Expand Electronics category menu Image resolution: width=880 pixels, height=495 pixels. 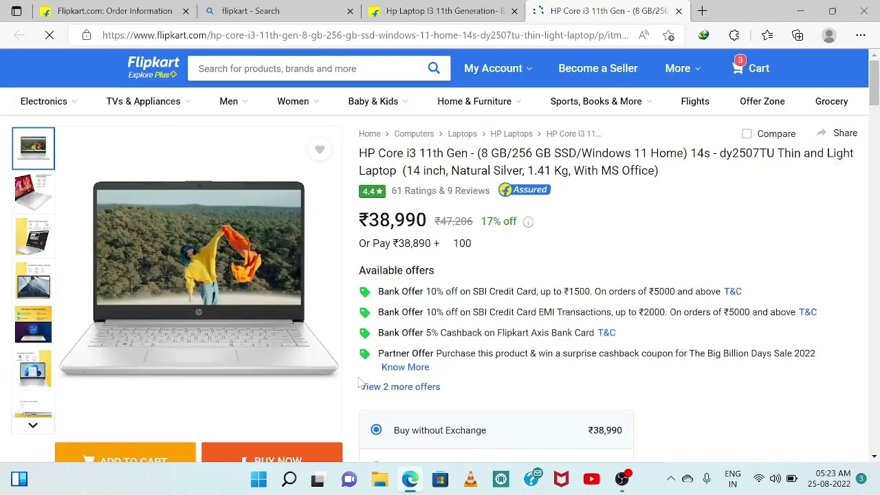coord(49,101)
